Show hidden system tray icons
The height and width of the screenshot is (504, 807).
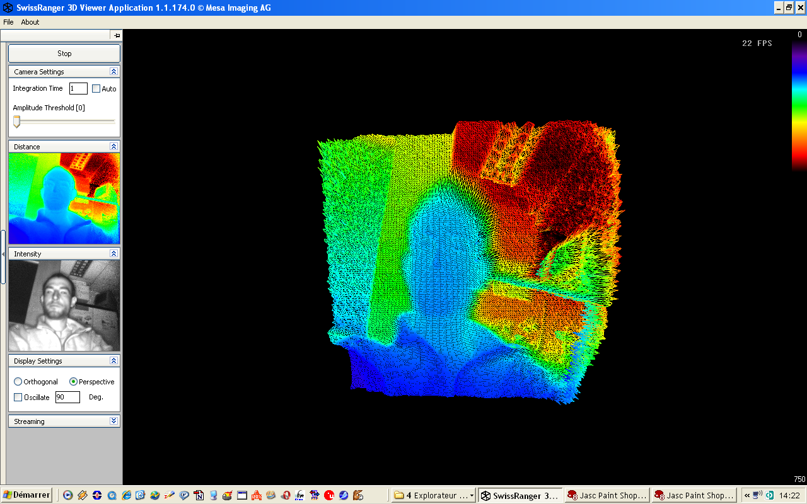click(x=747, y=495)
